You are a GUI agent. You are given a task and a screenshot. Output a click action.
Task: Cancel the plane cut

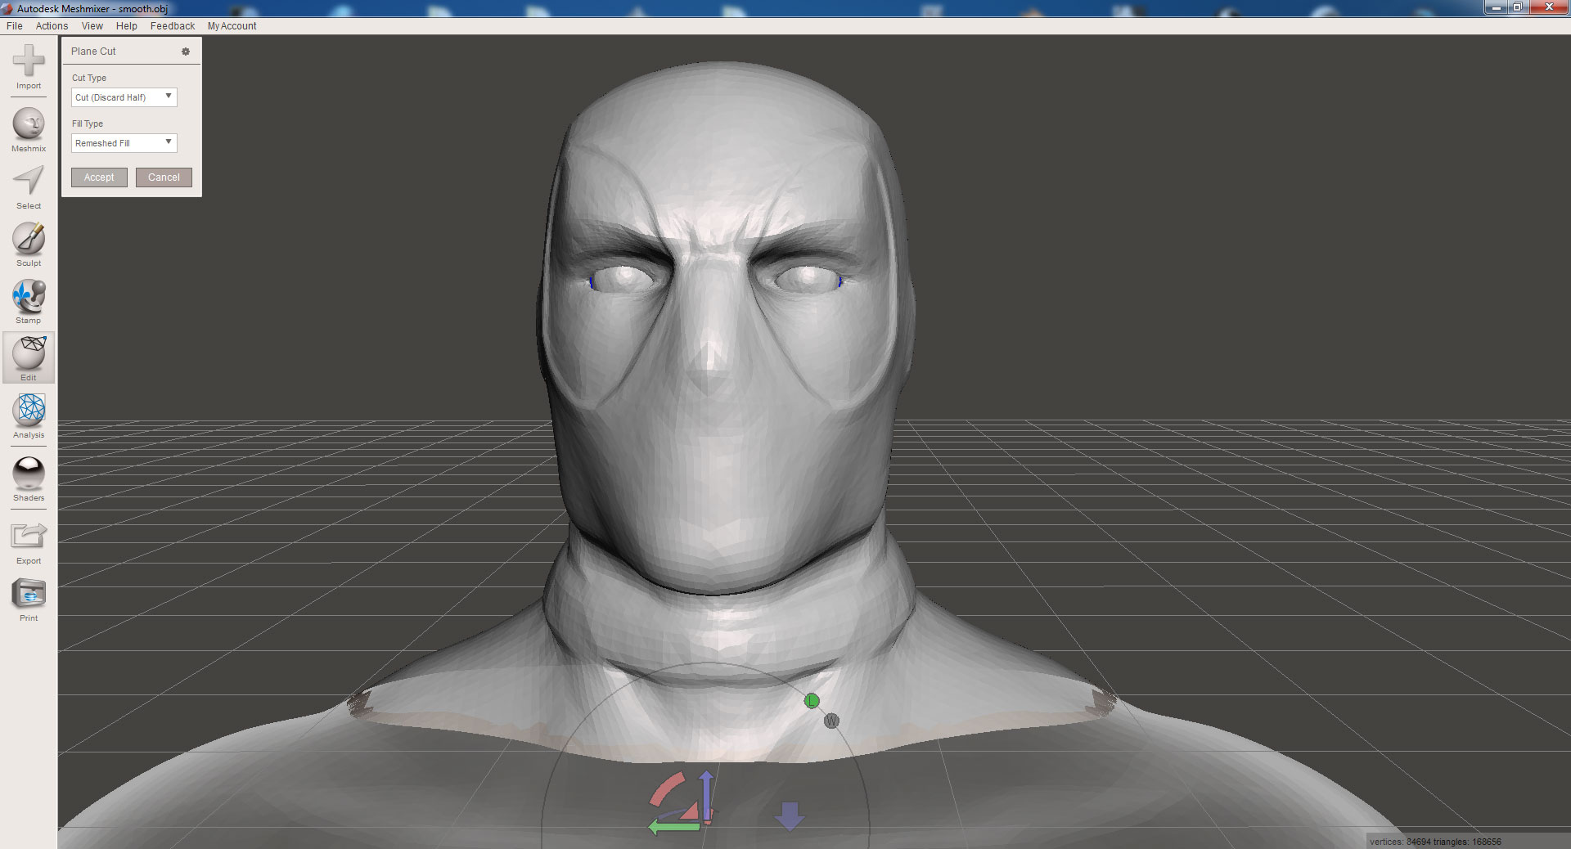164,177
